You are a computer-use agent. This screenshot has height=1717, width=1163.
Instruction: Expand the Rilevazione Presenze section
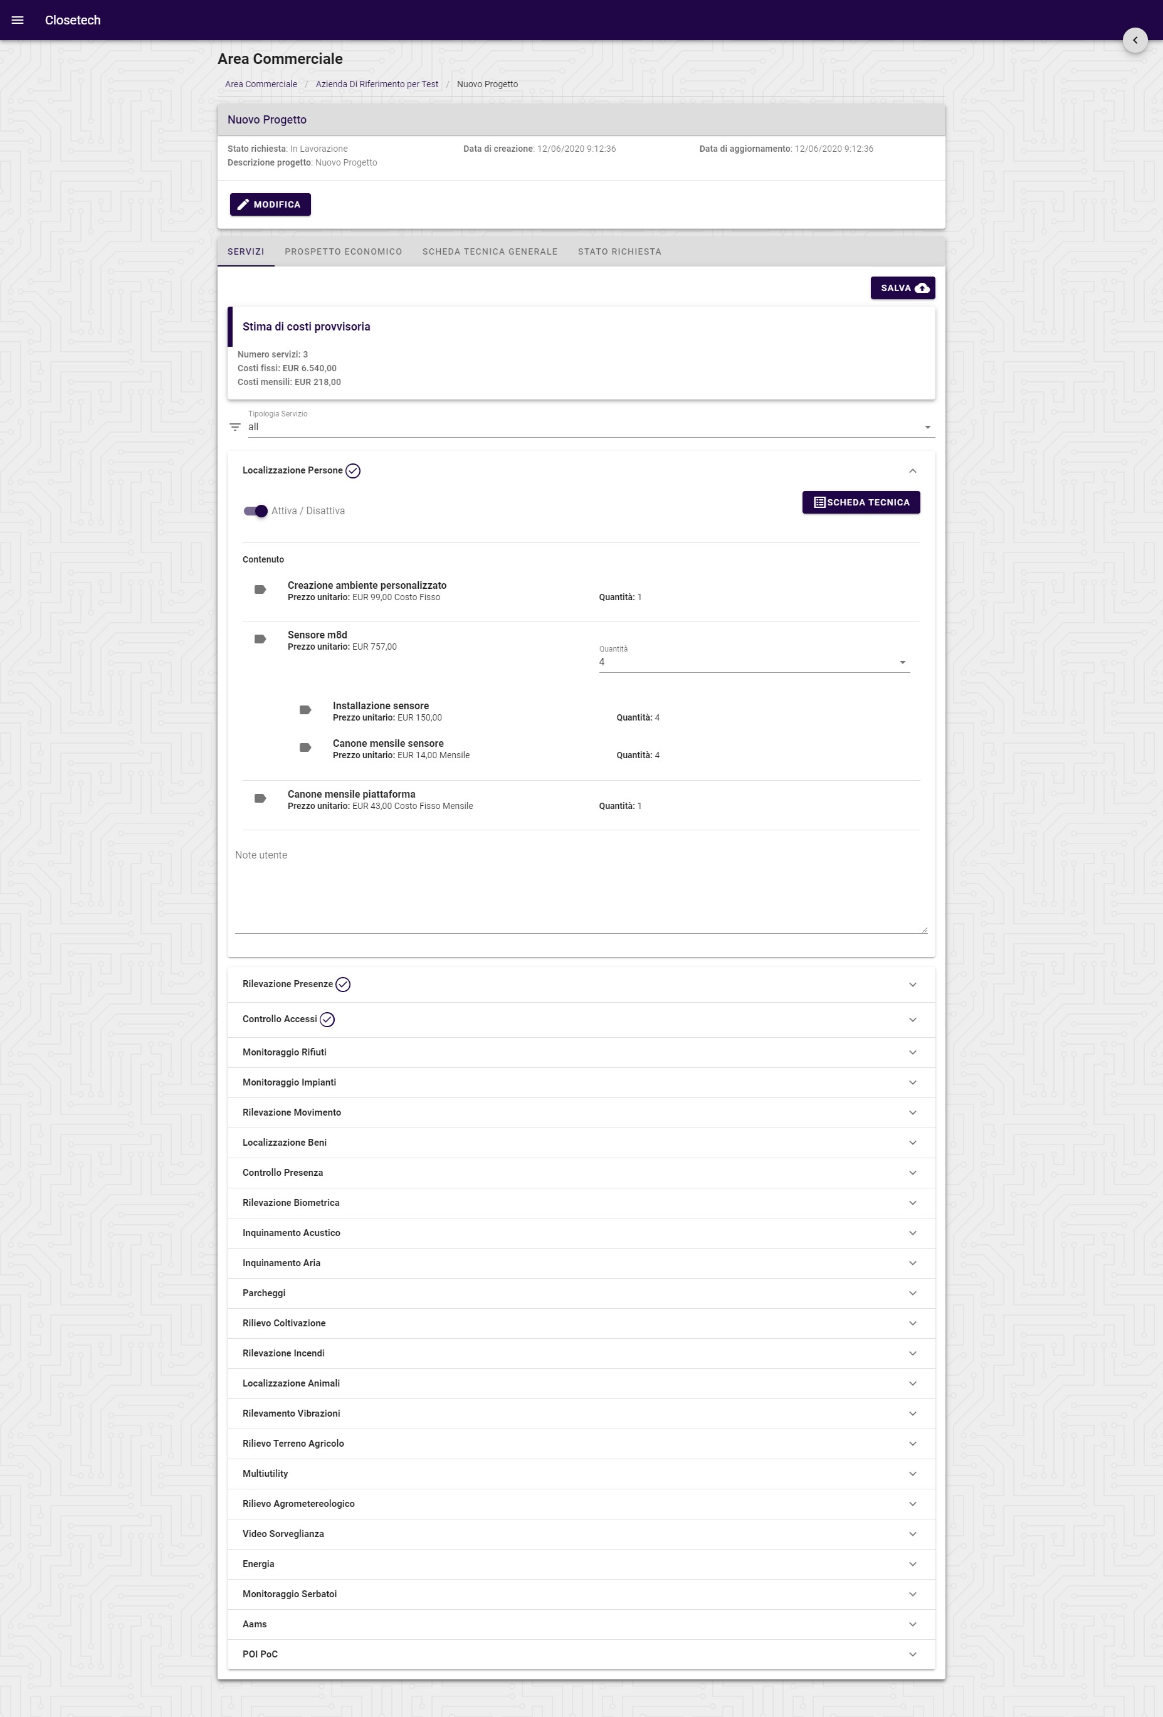click(581, 984)
